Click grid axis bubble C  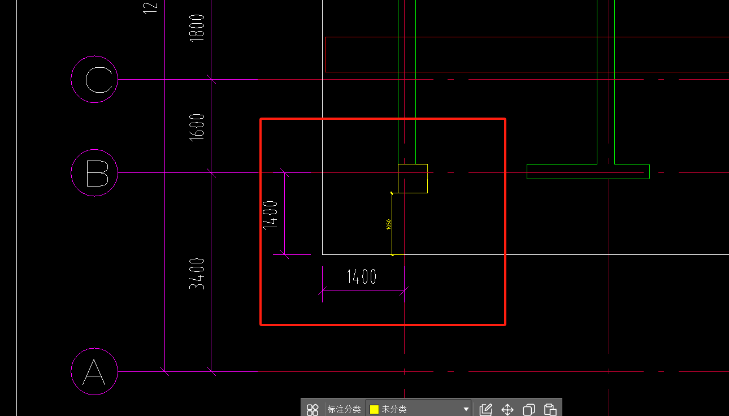point(94,79)
